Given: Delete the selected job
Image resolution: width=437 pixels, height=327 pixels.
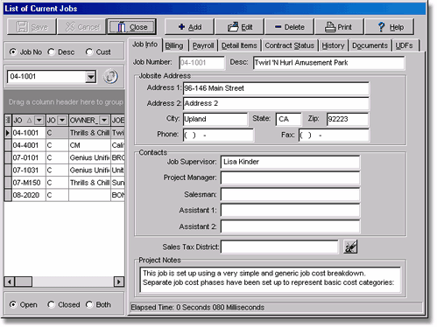Looking at the screenshot, I should [290, 27].
